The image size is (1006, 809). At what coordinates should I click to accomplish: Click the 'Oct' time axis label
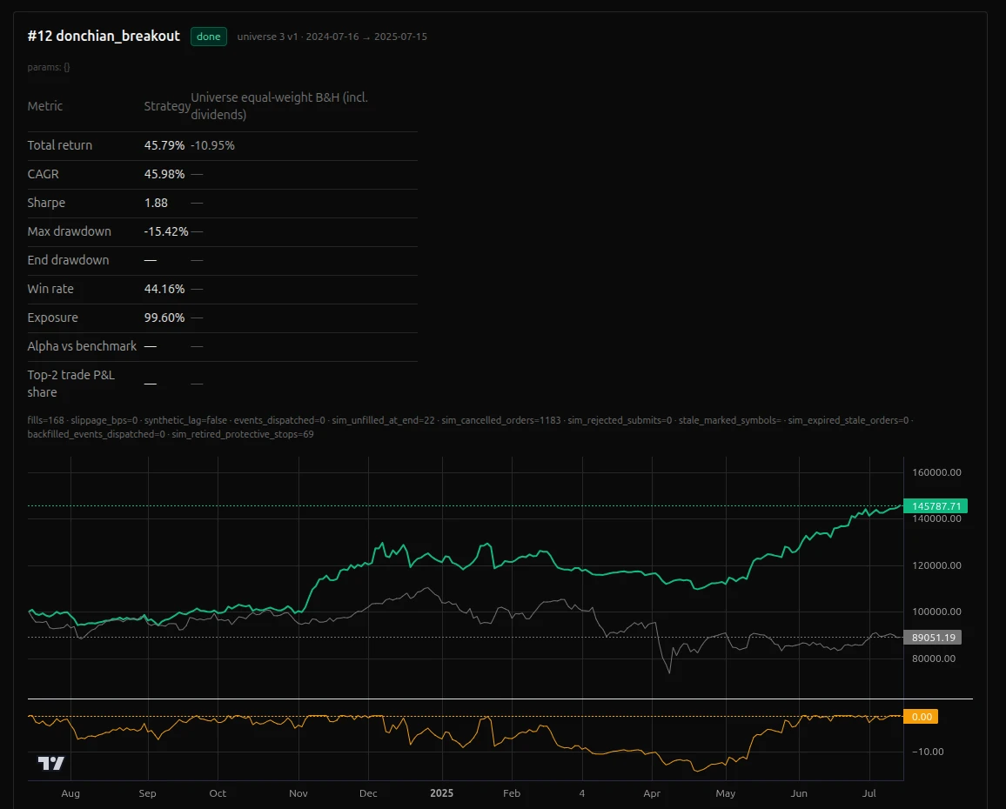[218, 793]
